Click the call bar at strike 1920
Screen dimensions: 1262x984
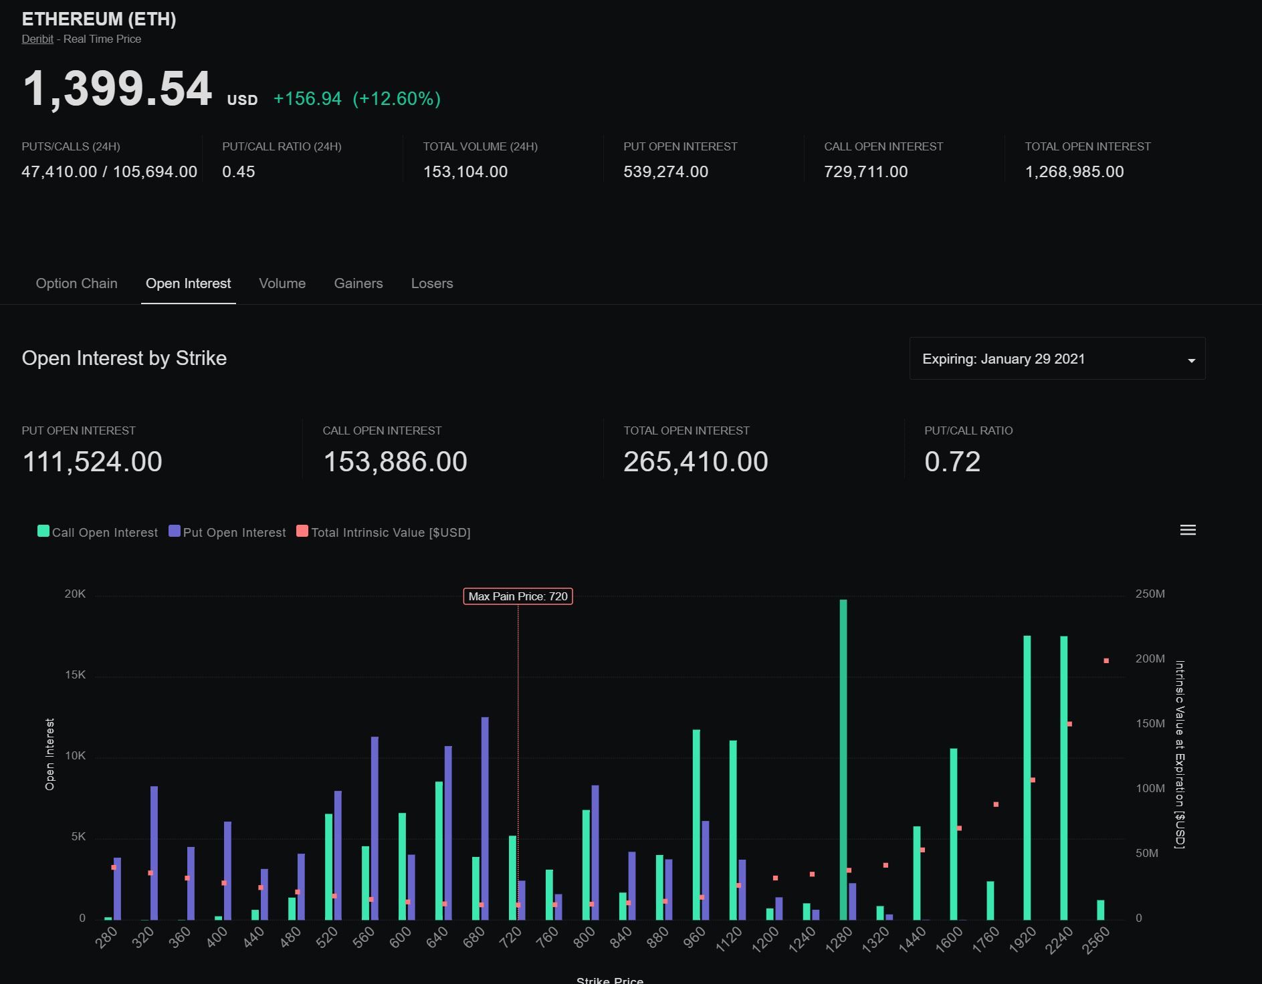1027,777
